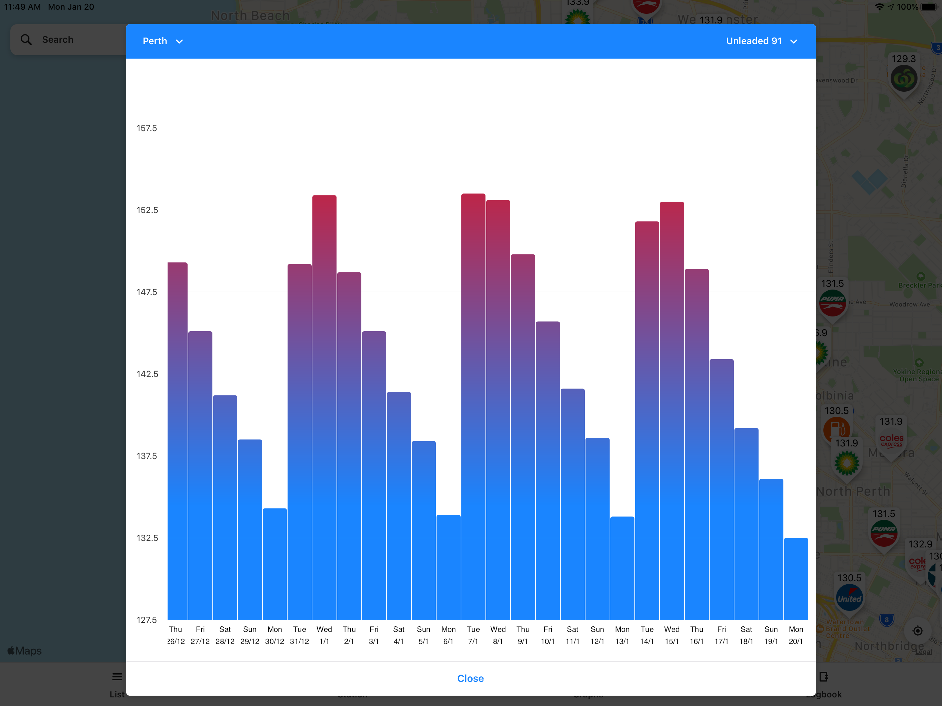Open the Legal link on map
This screenshot has height=706, width=942.
tap(923, 652)
